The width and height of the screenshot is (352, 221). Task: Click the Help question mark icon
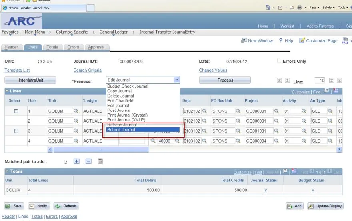coord(281,40)
